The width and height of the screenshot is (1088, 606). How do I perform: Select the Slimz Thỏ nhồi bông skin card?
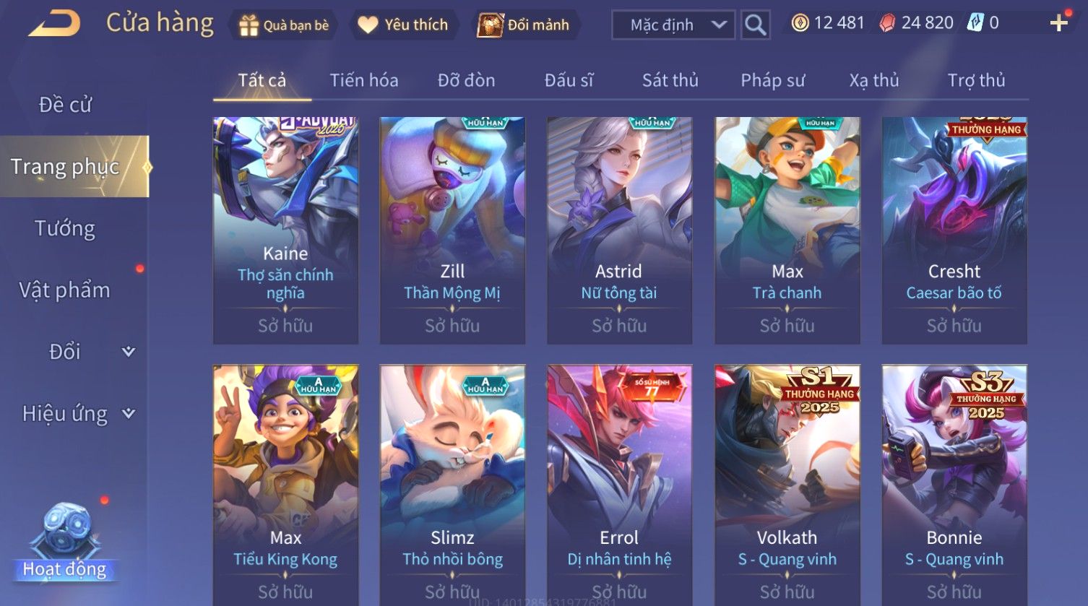pyautogui.click(x=452, y=484)
